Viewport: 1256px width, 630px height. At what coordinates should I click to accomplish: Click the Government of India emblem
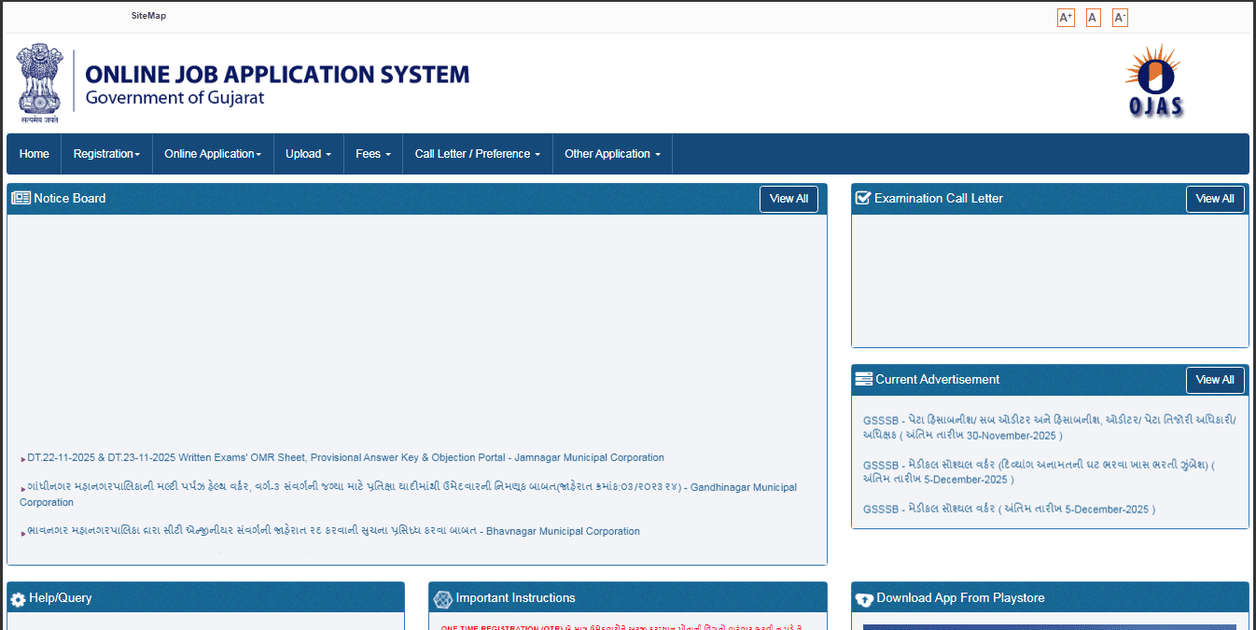pos(39,80)
